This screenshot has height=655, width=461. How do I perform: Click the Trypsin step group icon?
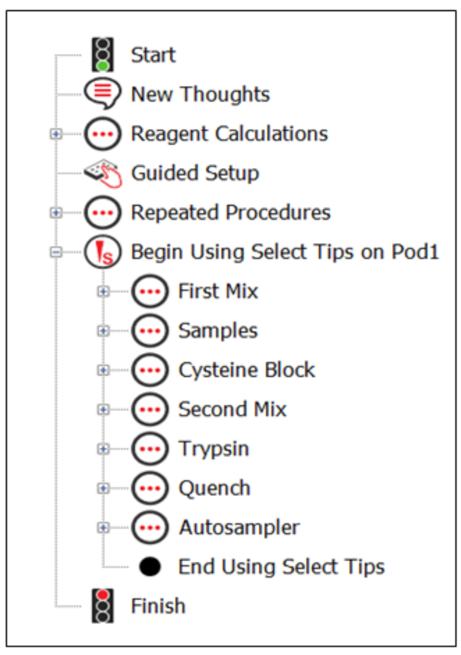pos(150,448)
